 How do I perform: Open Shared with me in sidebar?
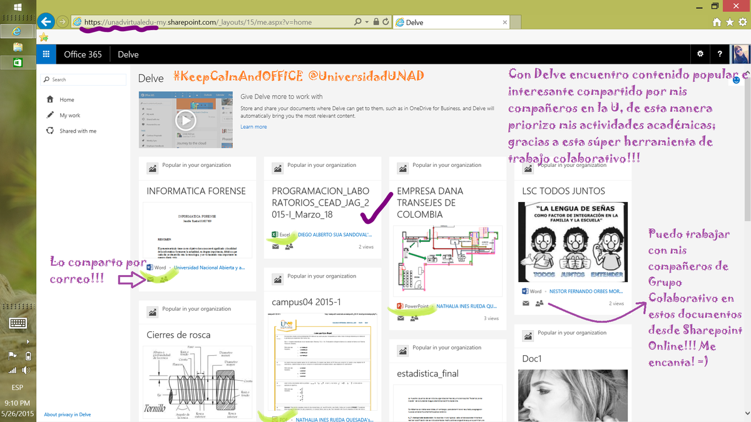tap(78, 131)
